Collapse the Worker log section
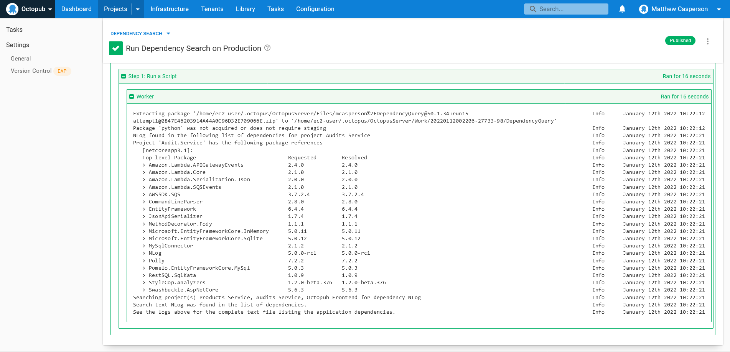730x352 pixels. [x=132, y=97]
